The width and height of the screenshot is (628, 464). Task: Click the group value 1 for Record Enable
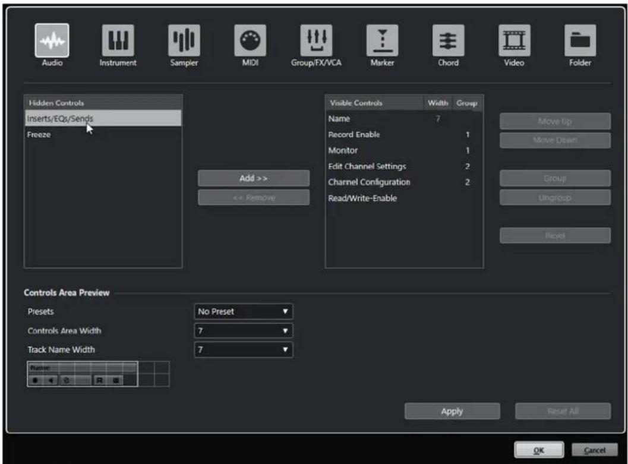click(467, 134)
